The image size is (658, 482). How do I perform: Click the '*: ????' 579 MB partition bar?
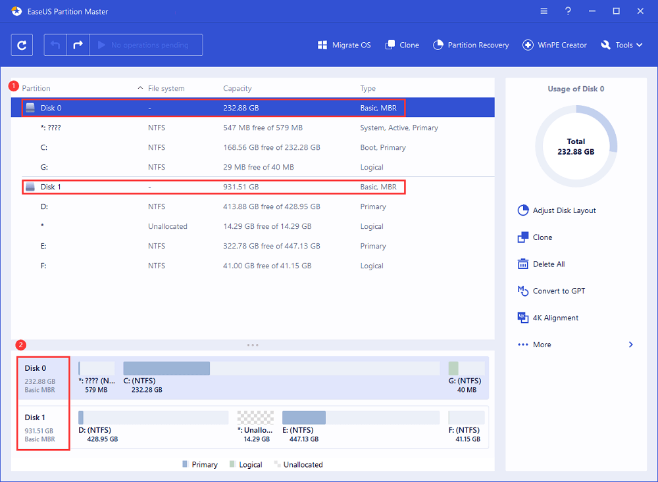(x=97, y=368)
